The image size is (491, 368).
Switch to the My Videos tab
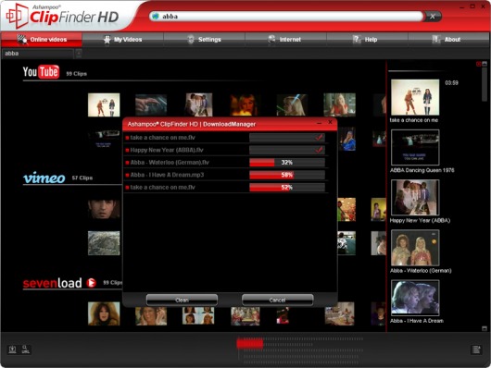[122, 40]
